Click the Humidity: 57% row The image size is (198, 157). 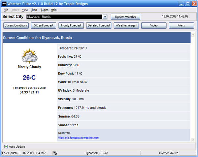pos(123,65)
